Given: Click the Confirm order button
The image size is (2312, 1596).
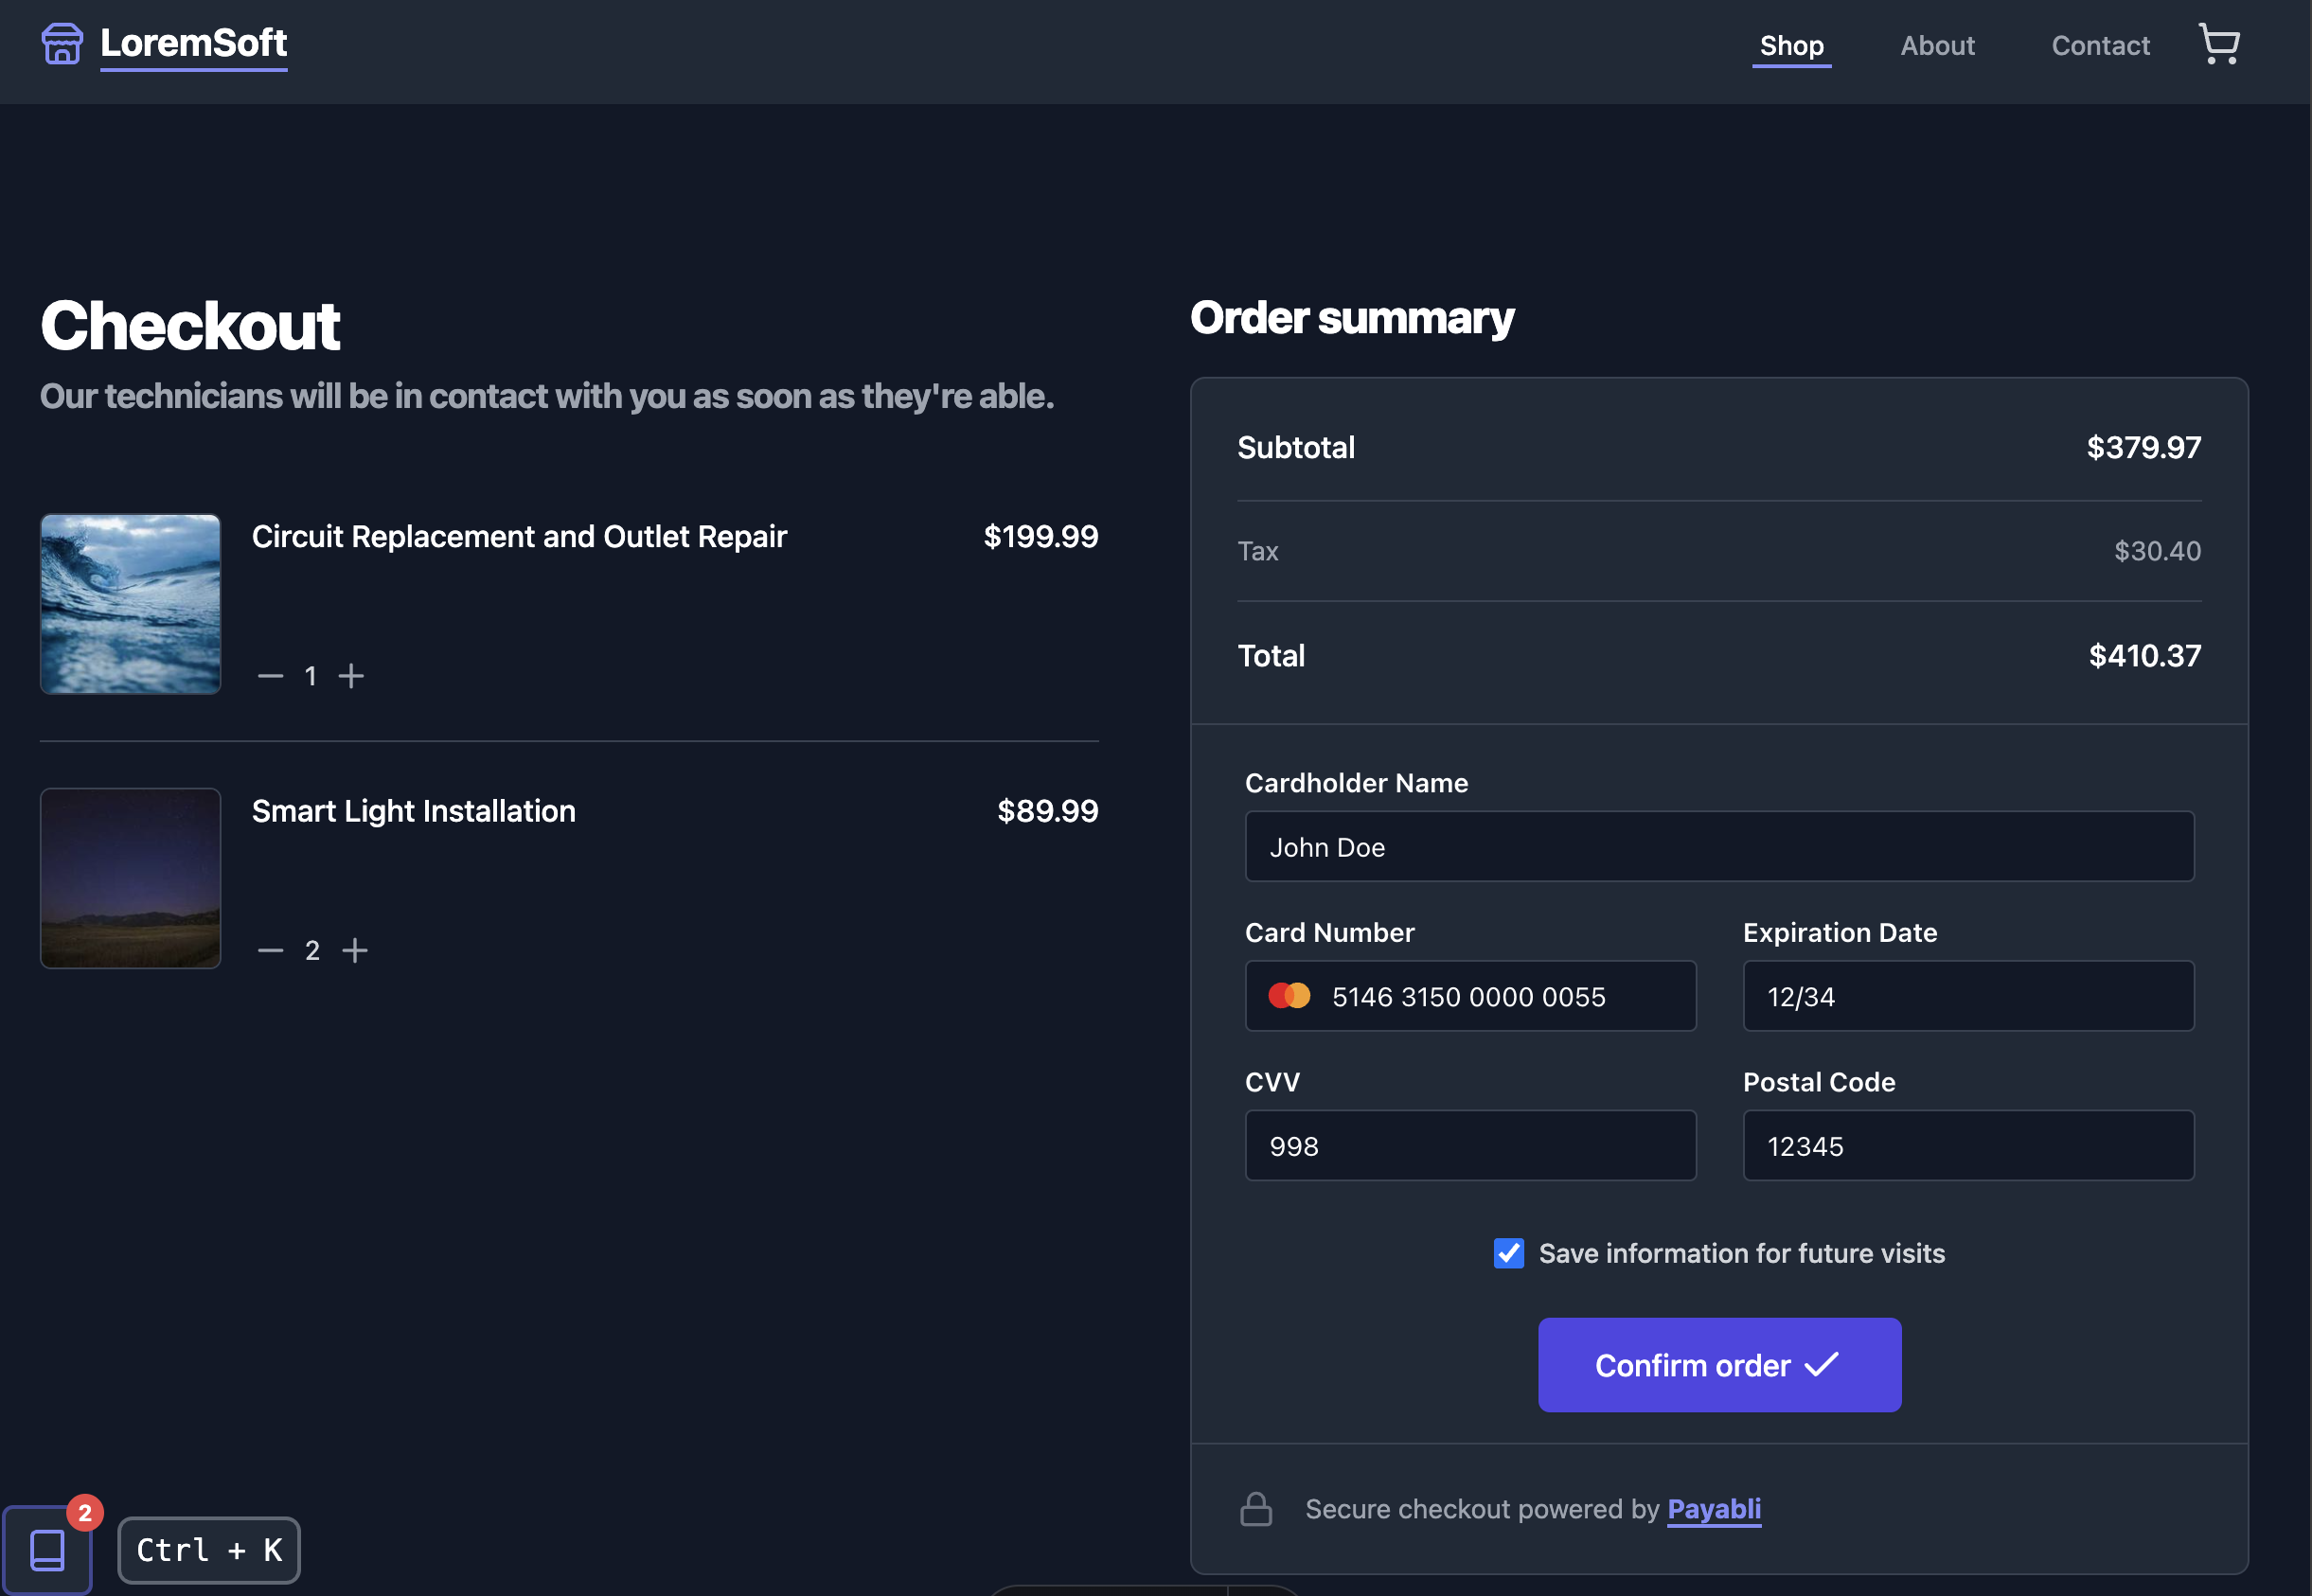Looking at the screenshot, I should [1718, 1364].
